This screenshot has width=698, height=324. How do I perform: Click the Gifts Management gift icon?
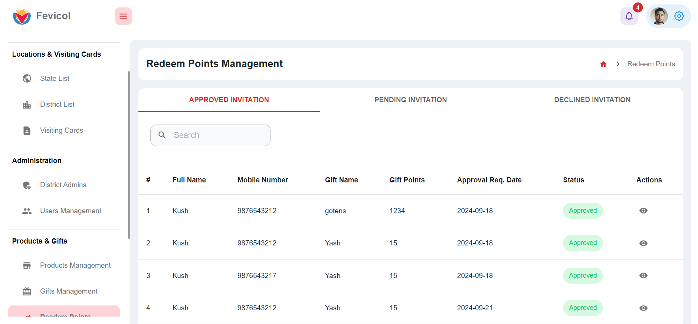(27, 291)
